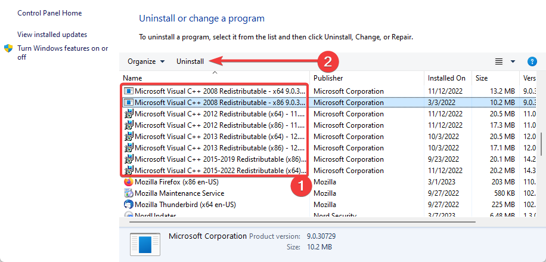The height and width of the screenshot is (262, 546).
Task: Expand the view options dropdown arrow
Action: tap(513, 61)
